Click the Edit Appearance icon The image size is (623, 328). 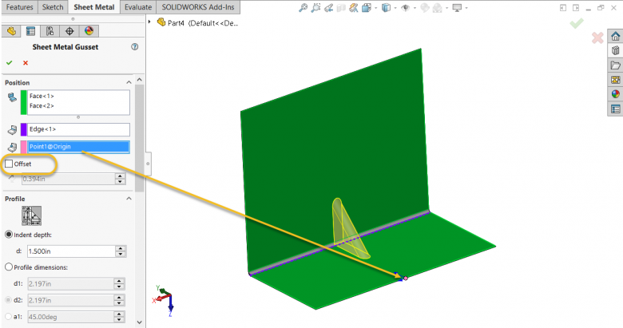coord(425,7)
